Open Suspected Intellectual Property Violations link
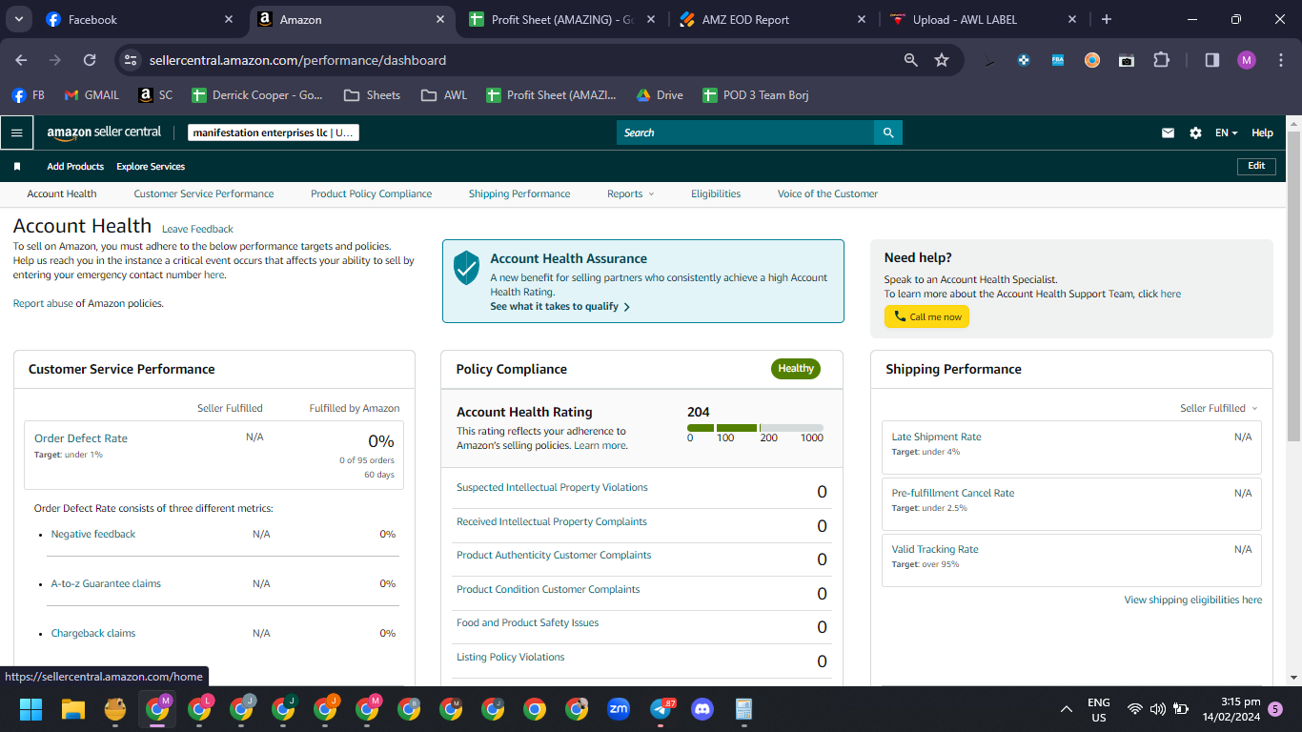This screenshot has height=732, width=1302. [x=552, y=488]
